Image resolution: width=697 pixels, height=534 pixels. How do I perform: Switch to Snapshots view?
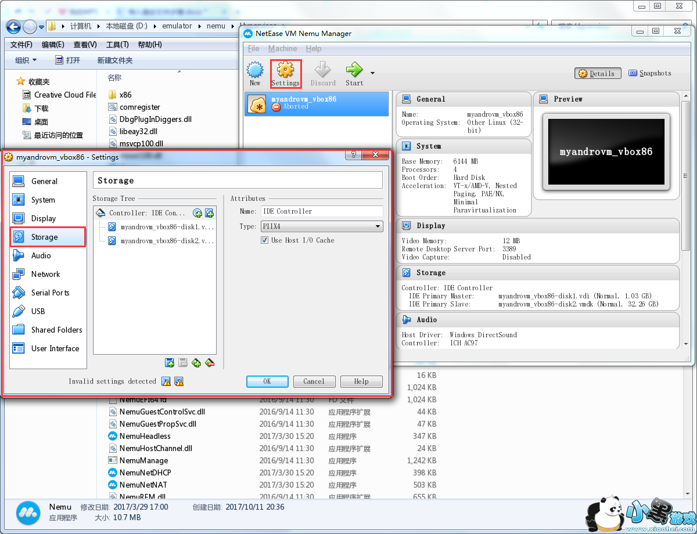point(650,73)
